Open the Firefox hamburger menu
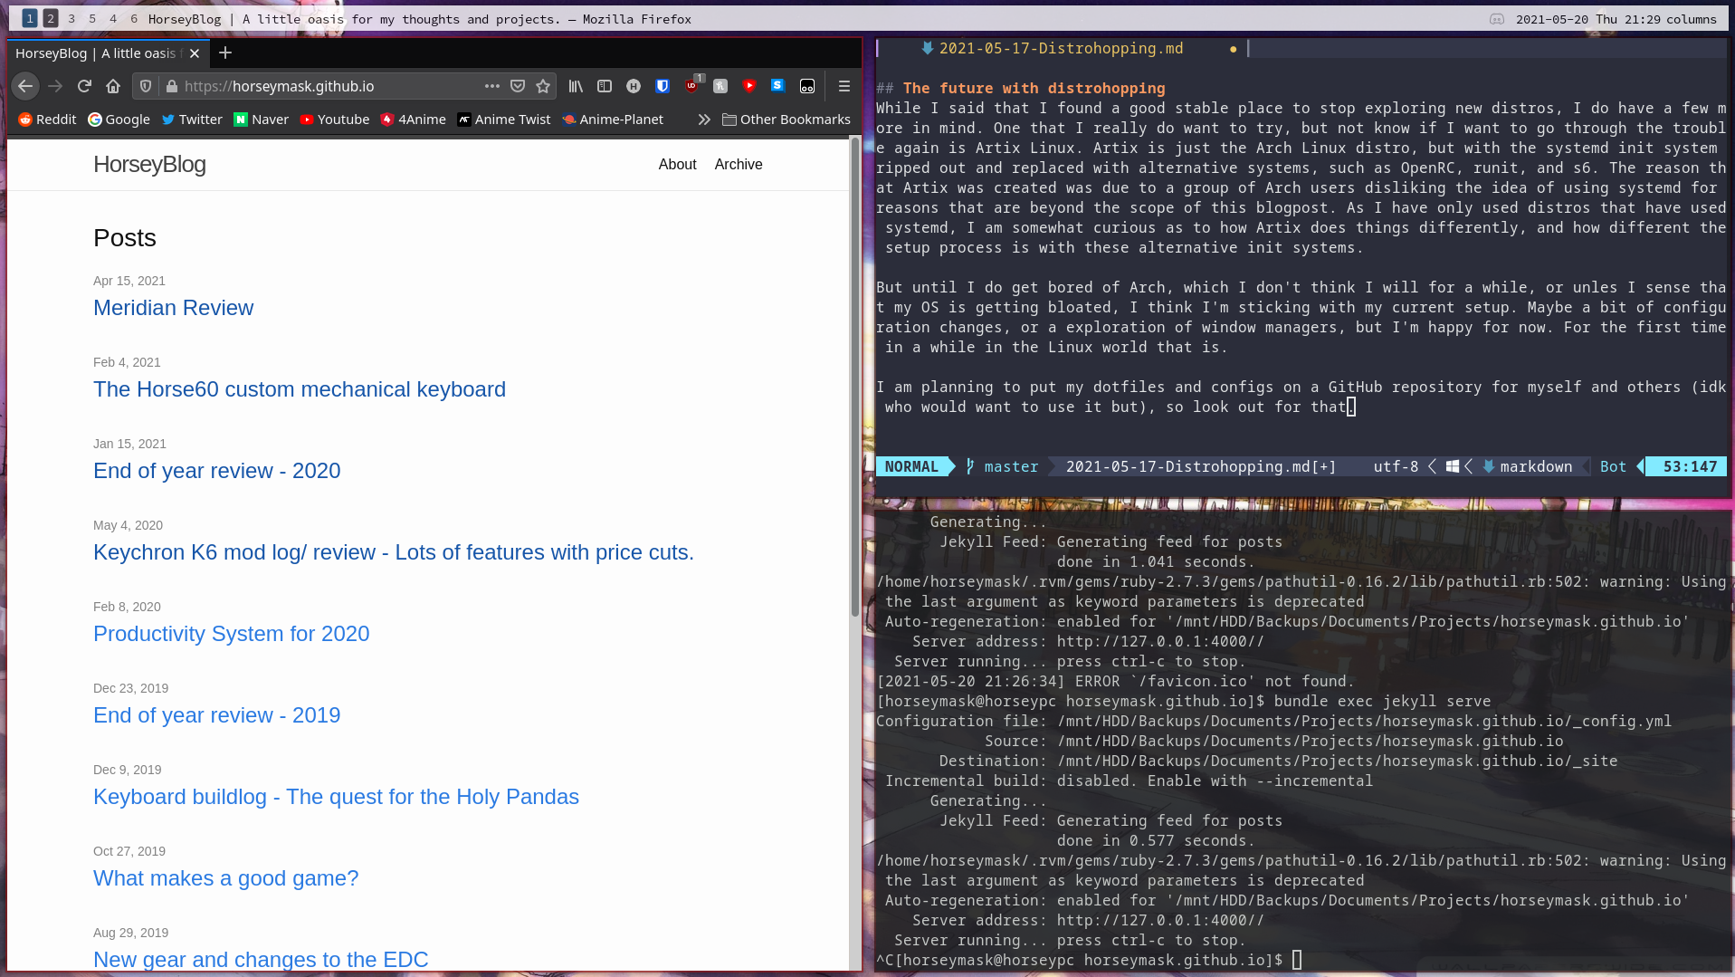The image size is (1735, 977). click(844, 86)
